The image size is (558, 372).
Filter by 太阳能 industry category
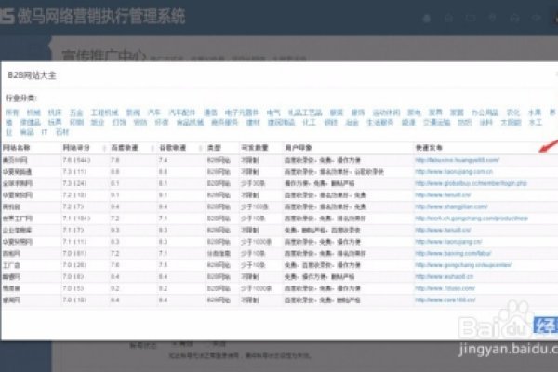511,123
